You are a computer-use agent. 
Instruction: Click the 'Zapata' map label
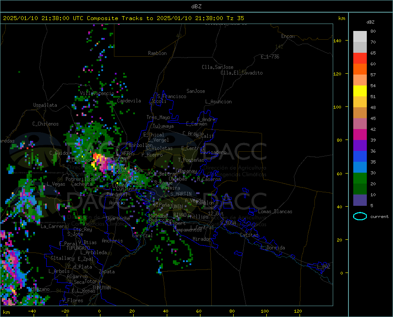[x=107, y=272]
